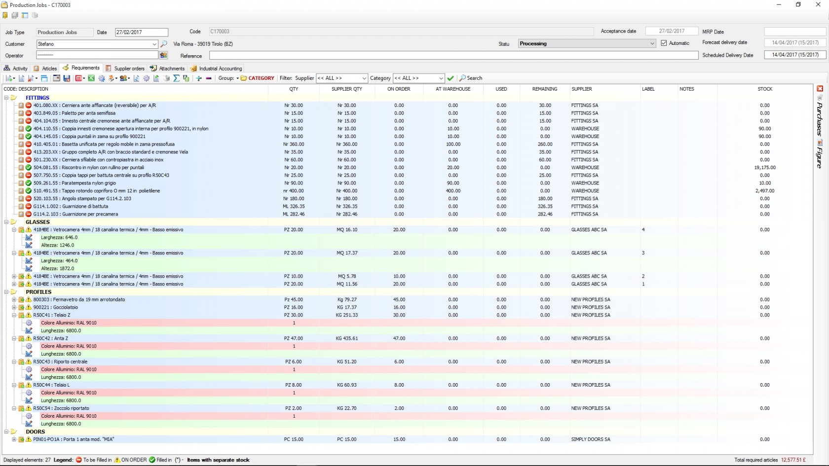Click the red status icon of row 401.080.XX

click(x=29, y=106)
